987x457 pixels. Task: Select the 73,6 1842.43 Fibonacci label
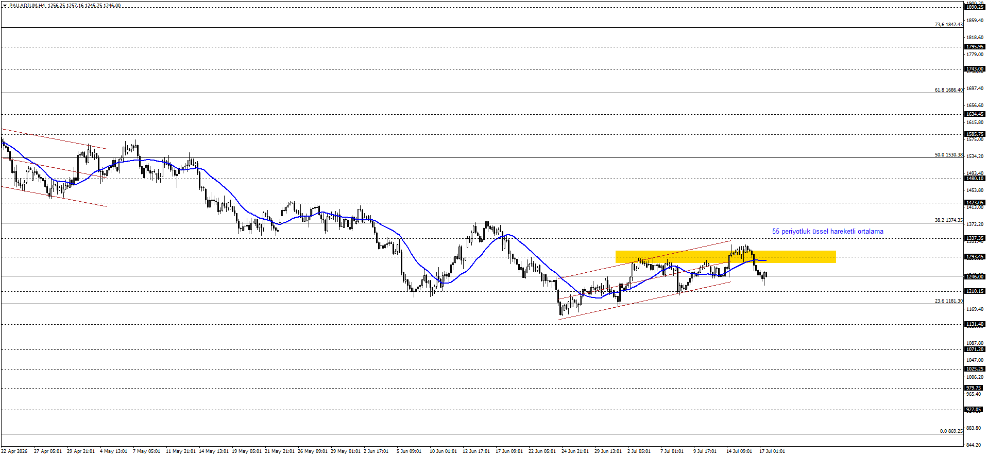click(x=948, y=25)
